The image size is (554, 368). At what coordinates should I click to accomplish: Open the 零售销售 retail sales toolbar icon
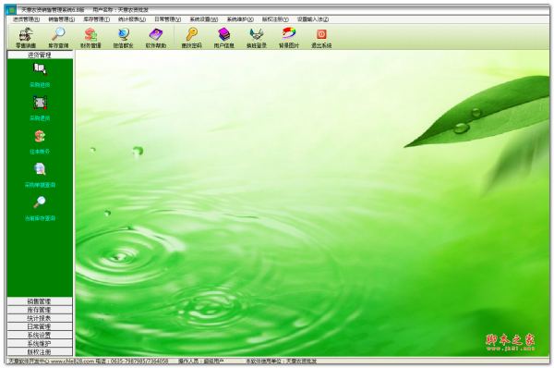pos(26,38)
